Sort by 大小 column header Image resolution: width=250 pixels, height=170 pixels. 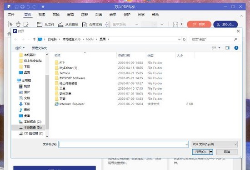pyautogui.click(x=180, y=55)
